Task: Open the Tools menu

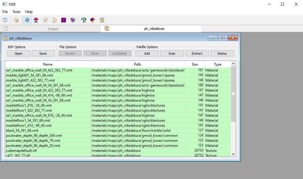Action: pyautogui.click(x=17, y=12)
